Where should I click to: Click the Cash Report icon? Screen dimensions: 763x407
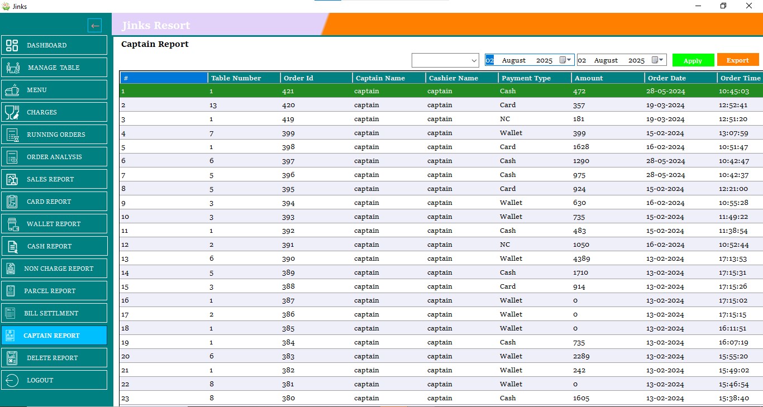[12, 246]
